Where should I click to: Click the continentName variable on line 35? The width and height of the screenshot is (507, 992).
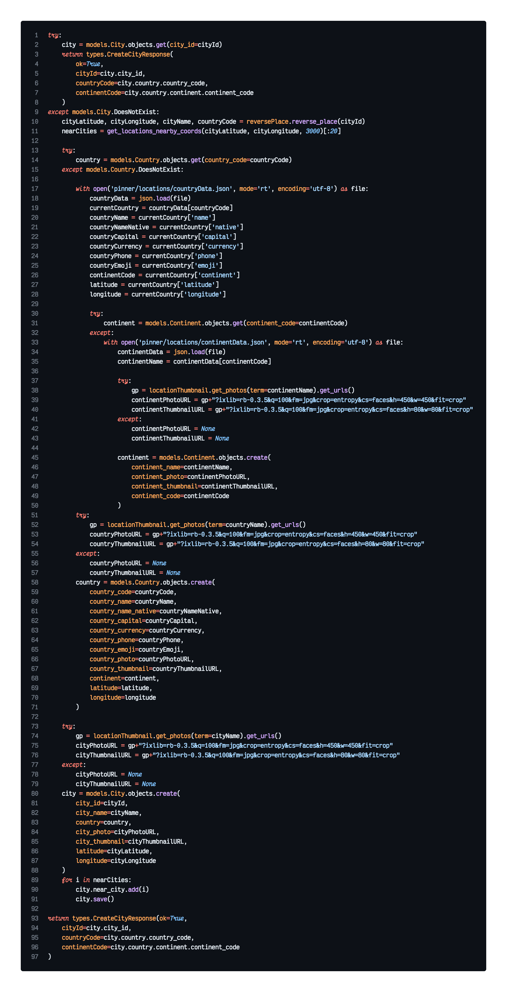[140, 362]
